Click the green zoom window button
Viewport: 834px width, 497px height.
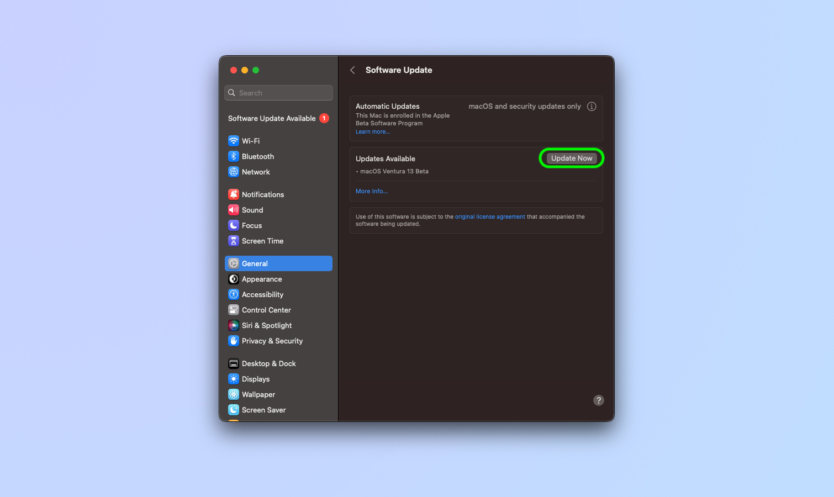(x=256, y=70)
